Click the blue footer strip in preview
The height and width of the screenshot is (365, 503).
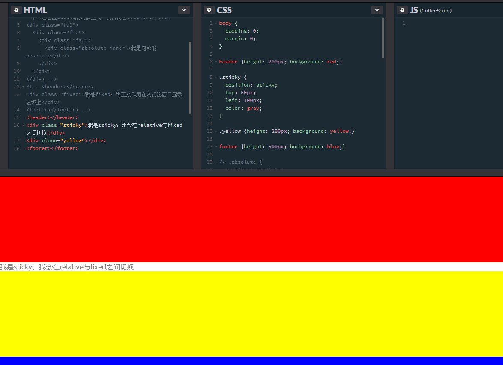pyautogui.click(x=251, y=361)
